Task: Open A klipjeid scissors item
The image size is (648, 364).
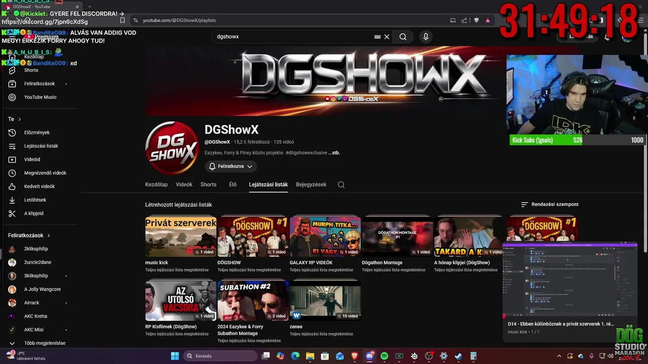Action: 34,213
